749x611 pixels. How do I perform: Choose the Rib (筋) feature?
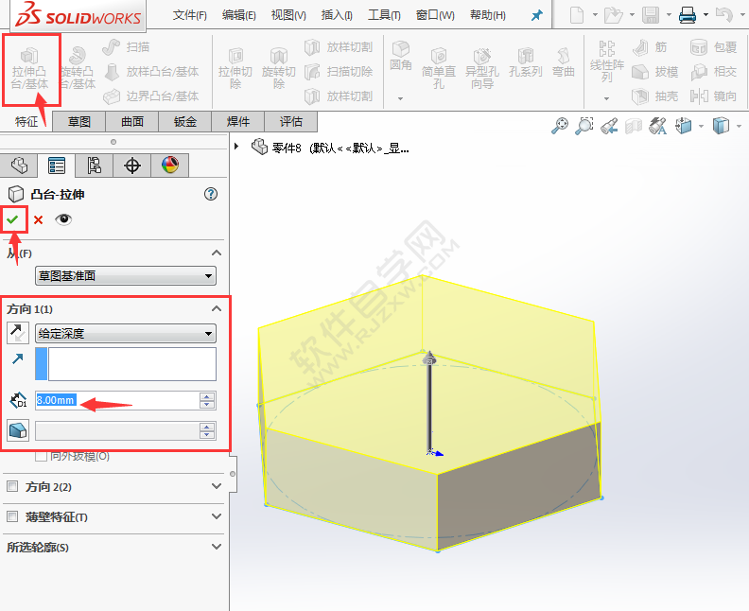pyautogui.click(x=650, y=46)
